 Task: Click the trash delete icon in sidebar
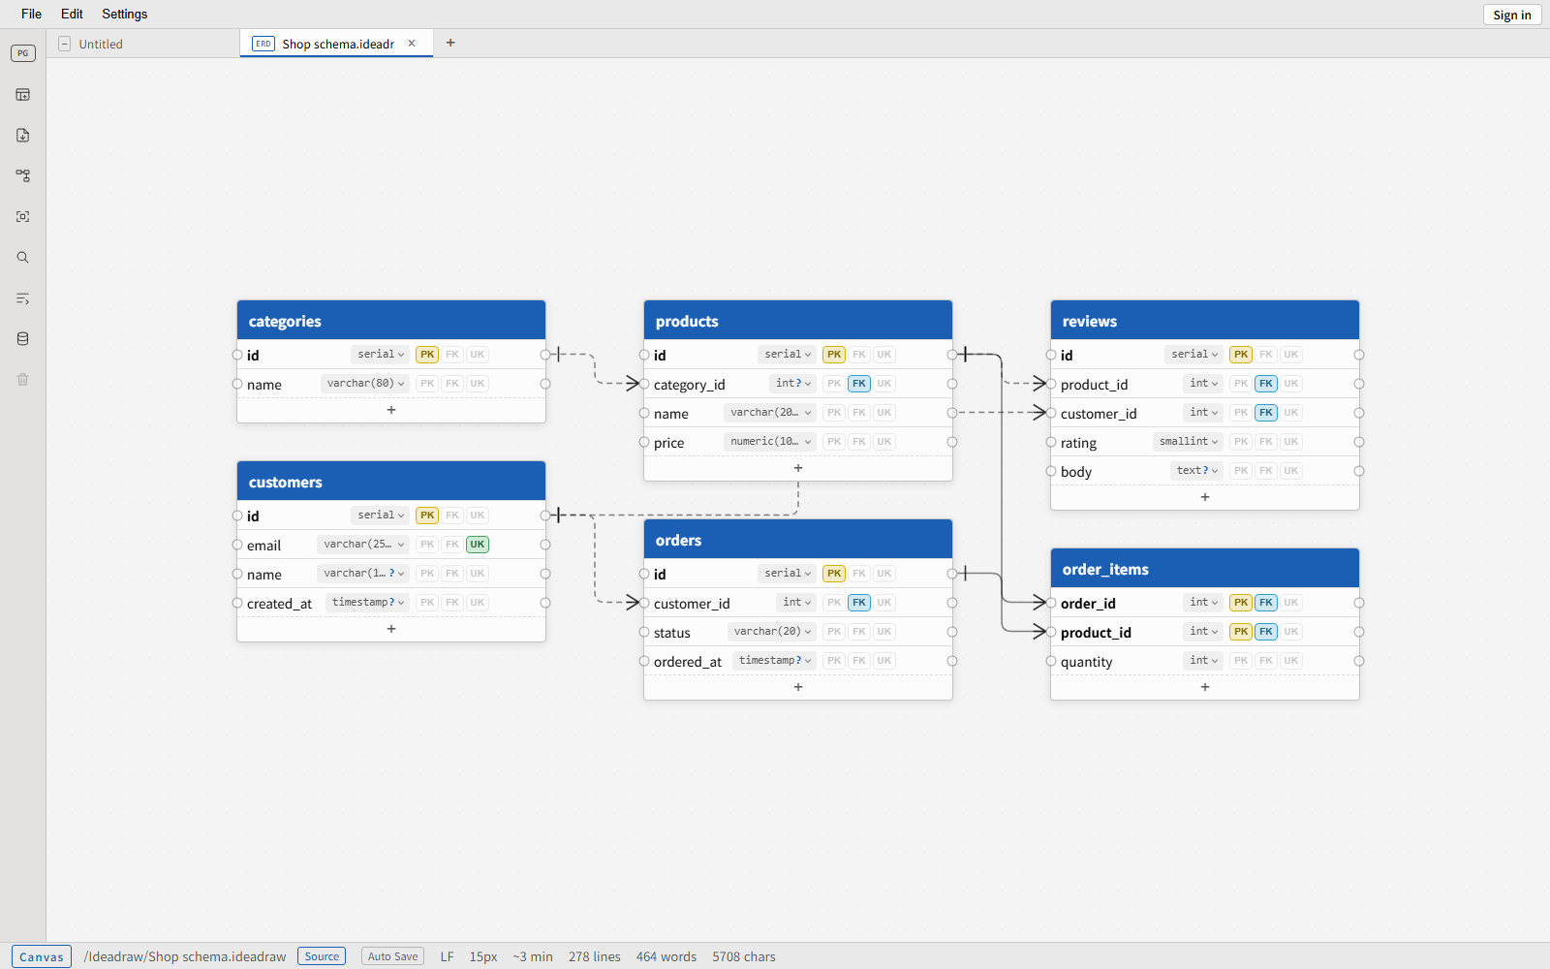pyautogui.click(x=23, y=380)
